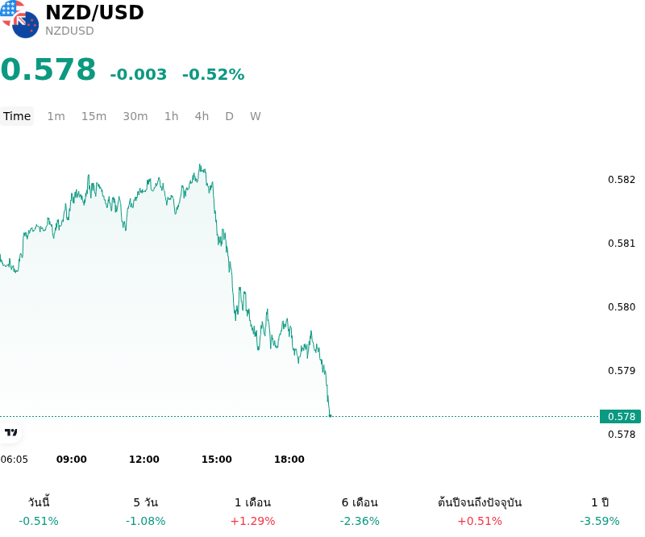Show the 6 month range -2.36%
This screenshot has width=645, height=537.
[x=360, y=511]
